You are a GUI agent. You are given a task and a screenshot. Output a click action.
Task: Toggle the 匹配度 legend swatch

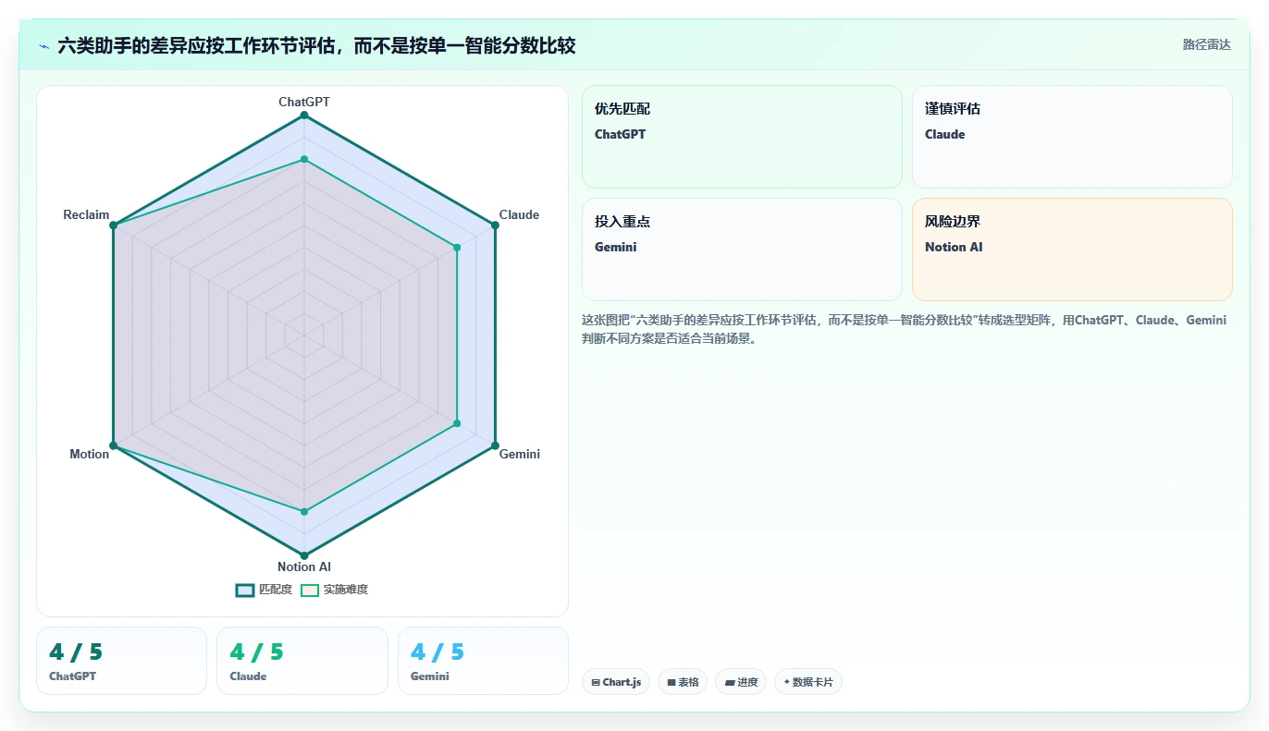point(245,591)
